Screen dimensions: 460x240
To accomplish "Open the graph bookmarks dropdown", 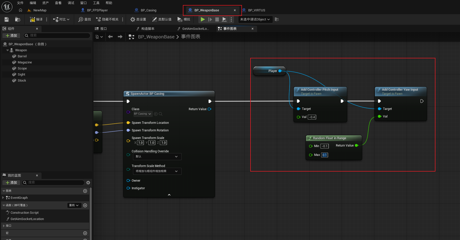I will tap(99, 37).
